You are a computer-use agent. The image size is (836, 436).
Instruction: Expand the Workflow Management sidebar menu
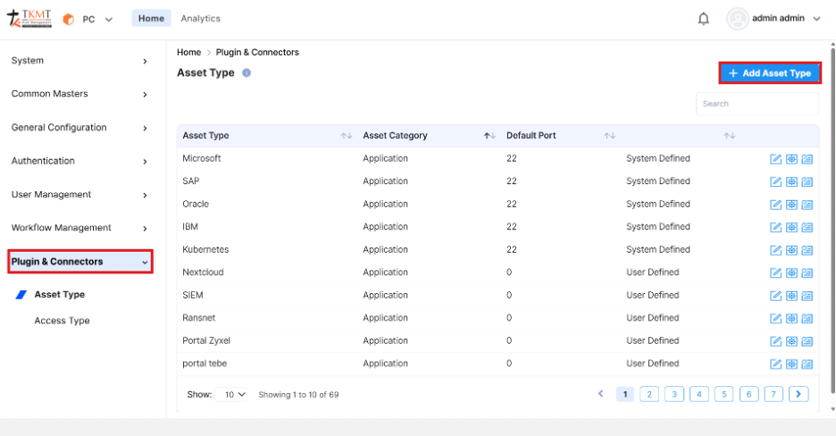(x=80, y=228)
